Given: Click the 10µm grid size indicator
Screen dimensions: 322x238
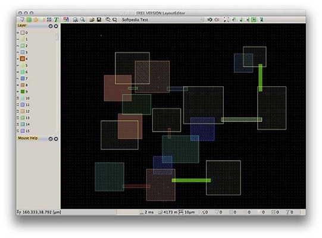Looking at the screenshot, I should tap(187, 212).
